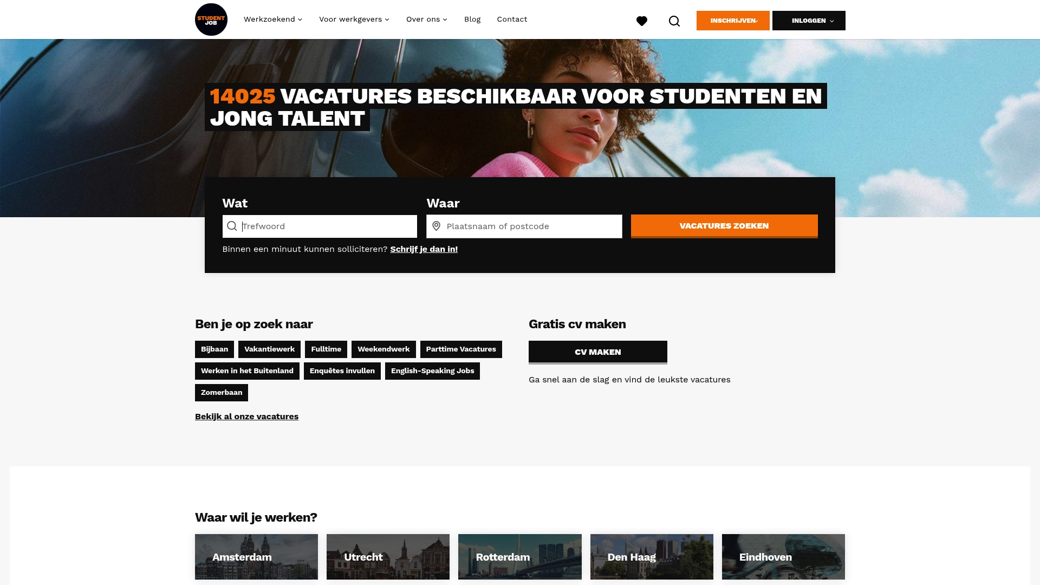1040x585 pixels.
Task: Open the Contact page
Action: [x=511, y=19]
